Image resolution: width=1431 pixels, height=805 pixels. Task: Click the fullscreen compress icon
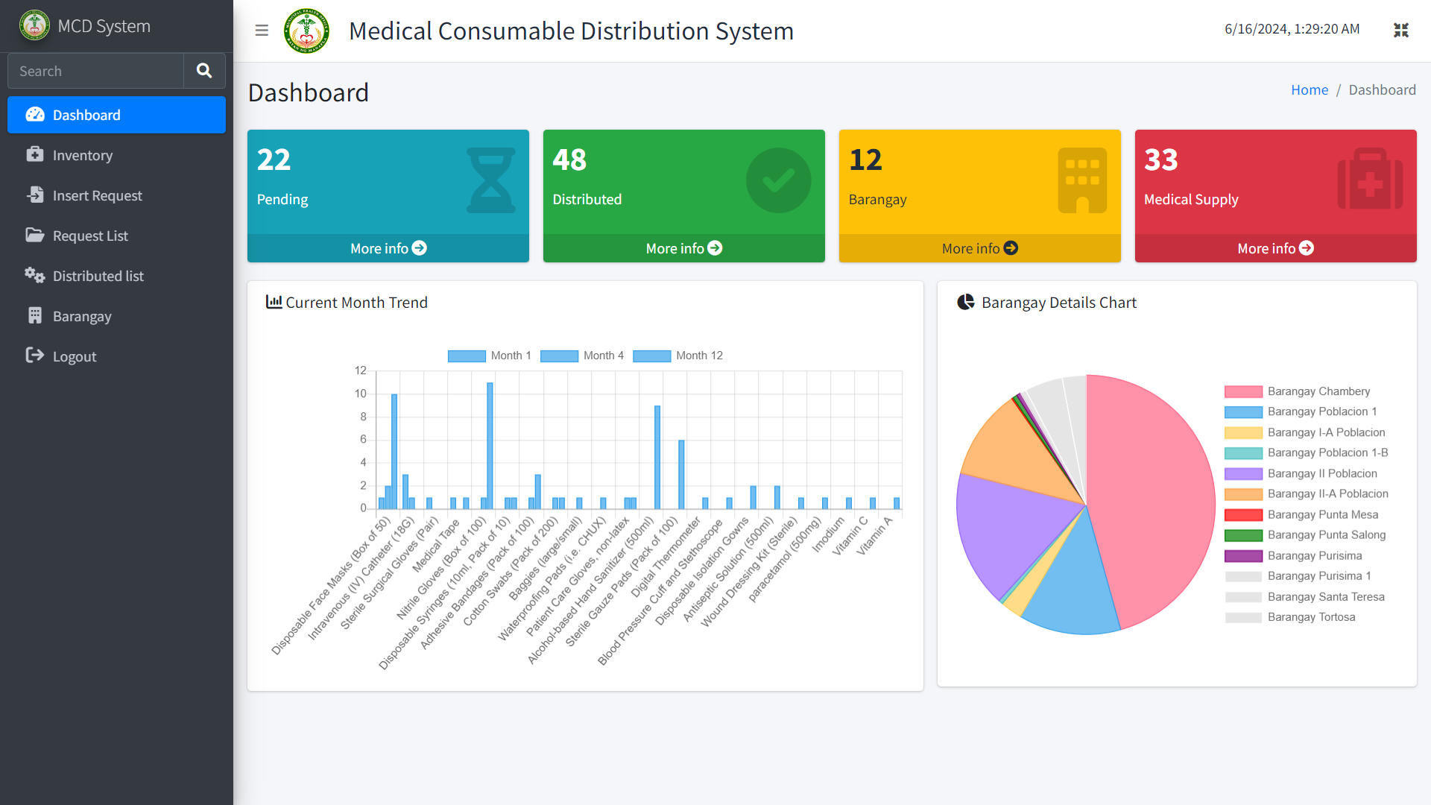click(x=1400, y=30)
